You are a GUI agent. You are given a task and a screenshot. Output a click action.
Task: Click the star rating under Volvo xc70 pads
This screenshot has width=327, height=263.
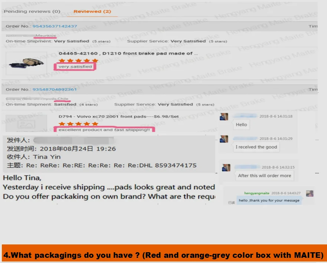click(78, 124)
